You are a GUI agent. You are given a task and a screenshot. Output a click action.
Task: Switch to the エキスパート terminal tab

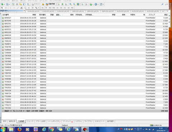(100, 121)
